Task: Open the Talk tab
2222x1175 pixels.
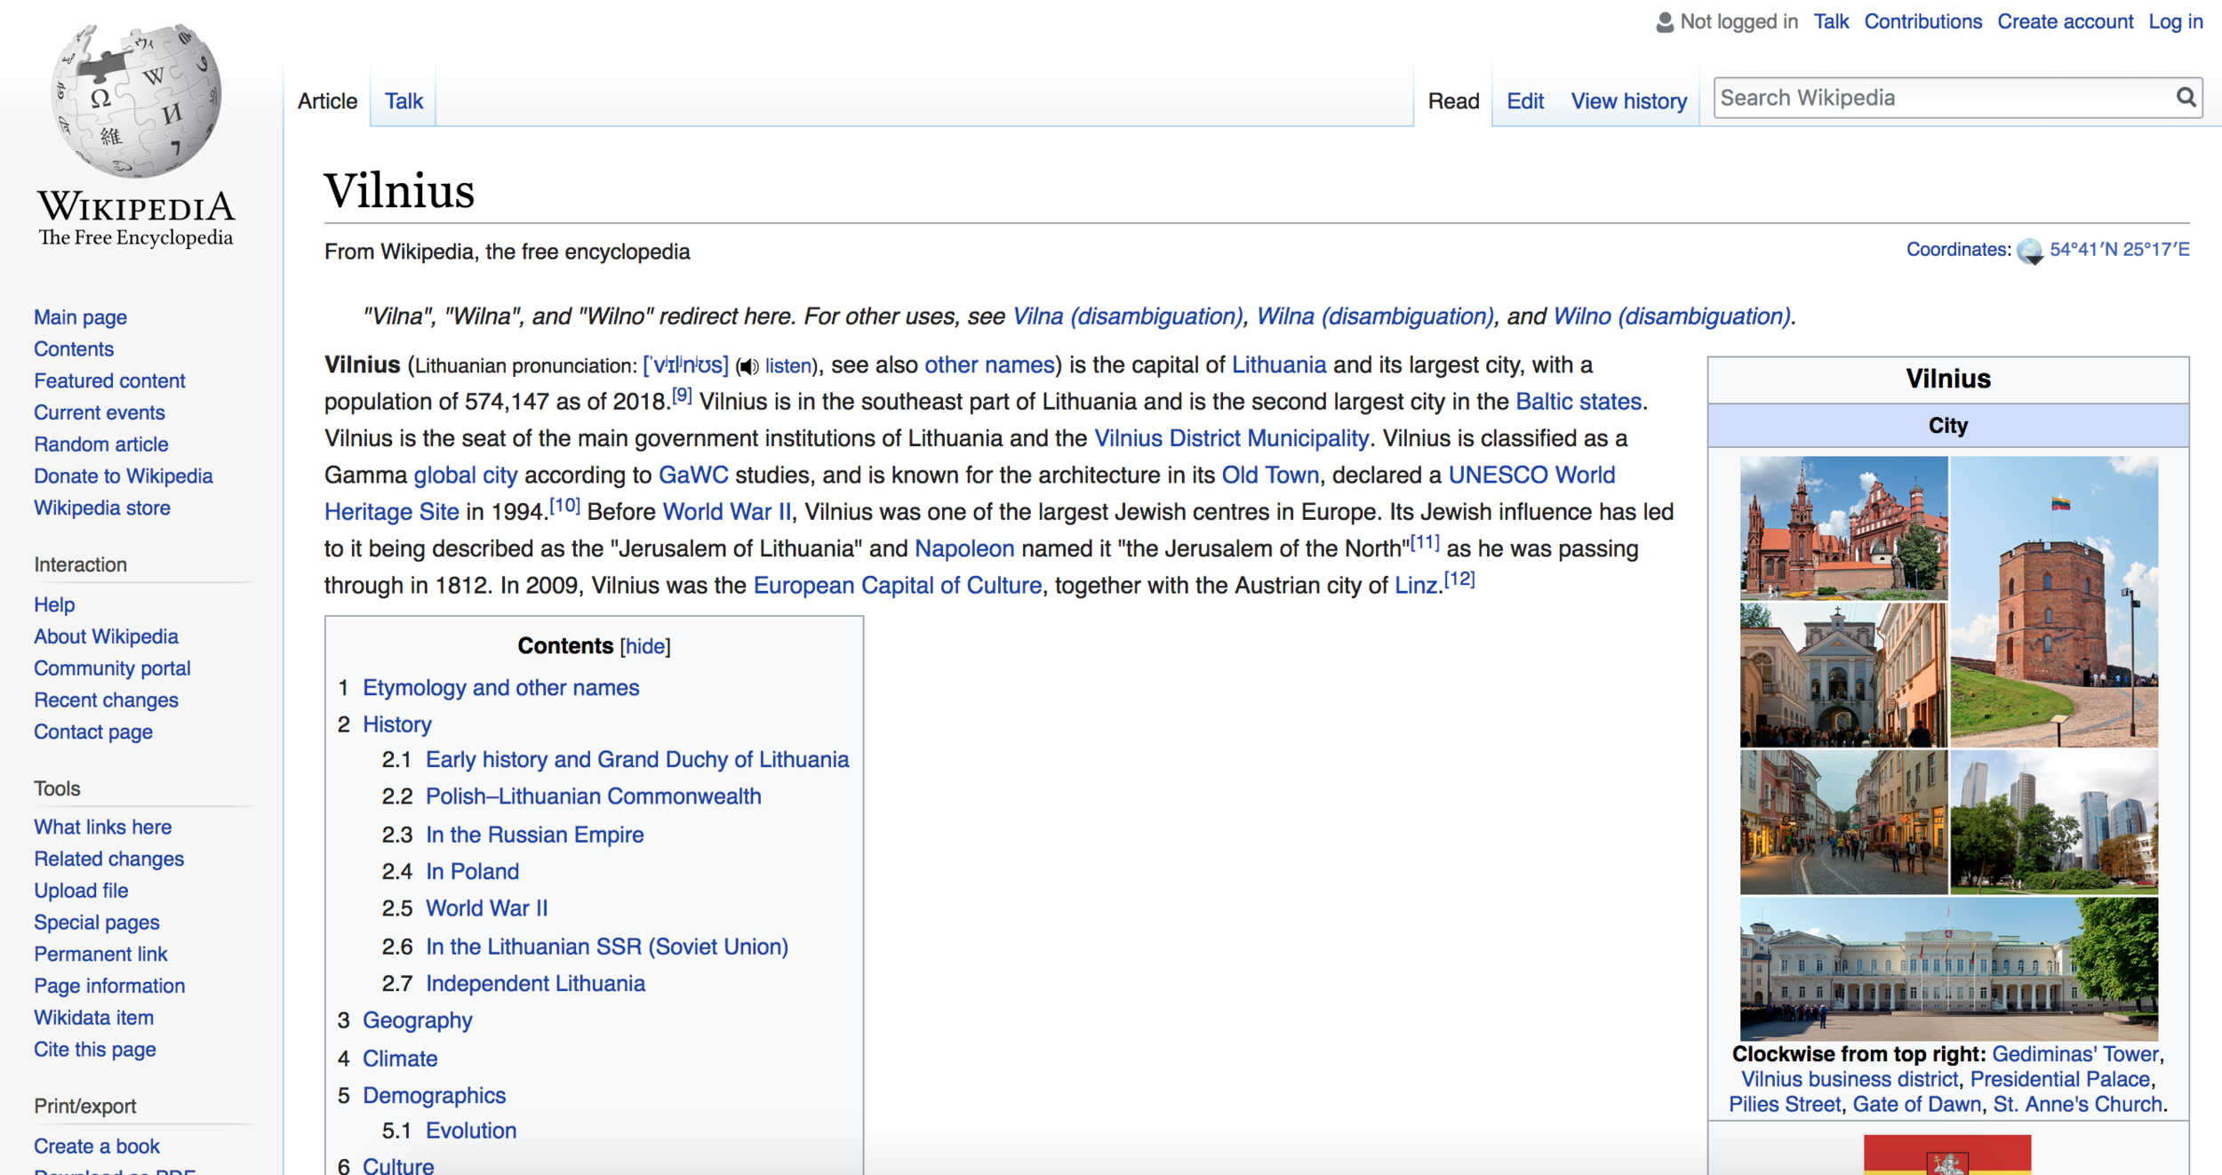Action: [x=404, y=101]
